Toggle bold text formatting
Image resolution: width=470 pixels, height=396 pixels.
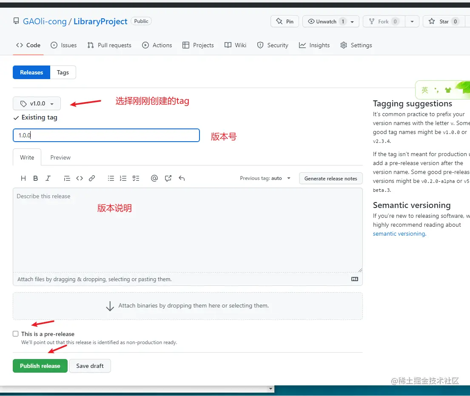35,178
